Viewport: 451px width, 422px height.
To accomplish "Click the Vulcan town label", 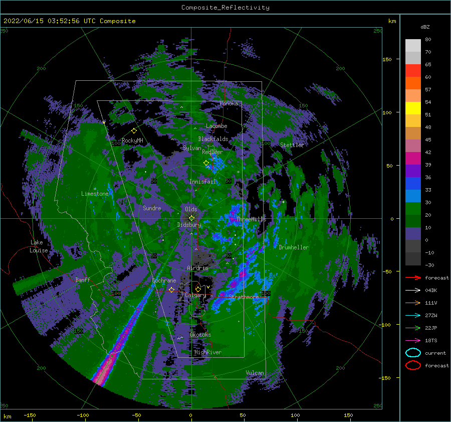I will tap(255, 373).
